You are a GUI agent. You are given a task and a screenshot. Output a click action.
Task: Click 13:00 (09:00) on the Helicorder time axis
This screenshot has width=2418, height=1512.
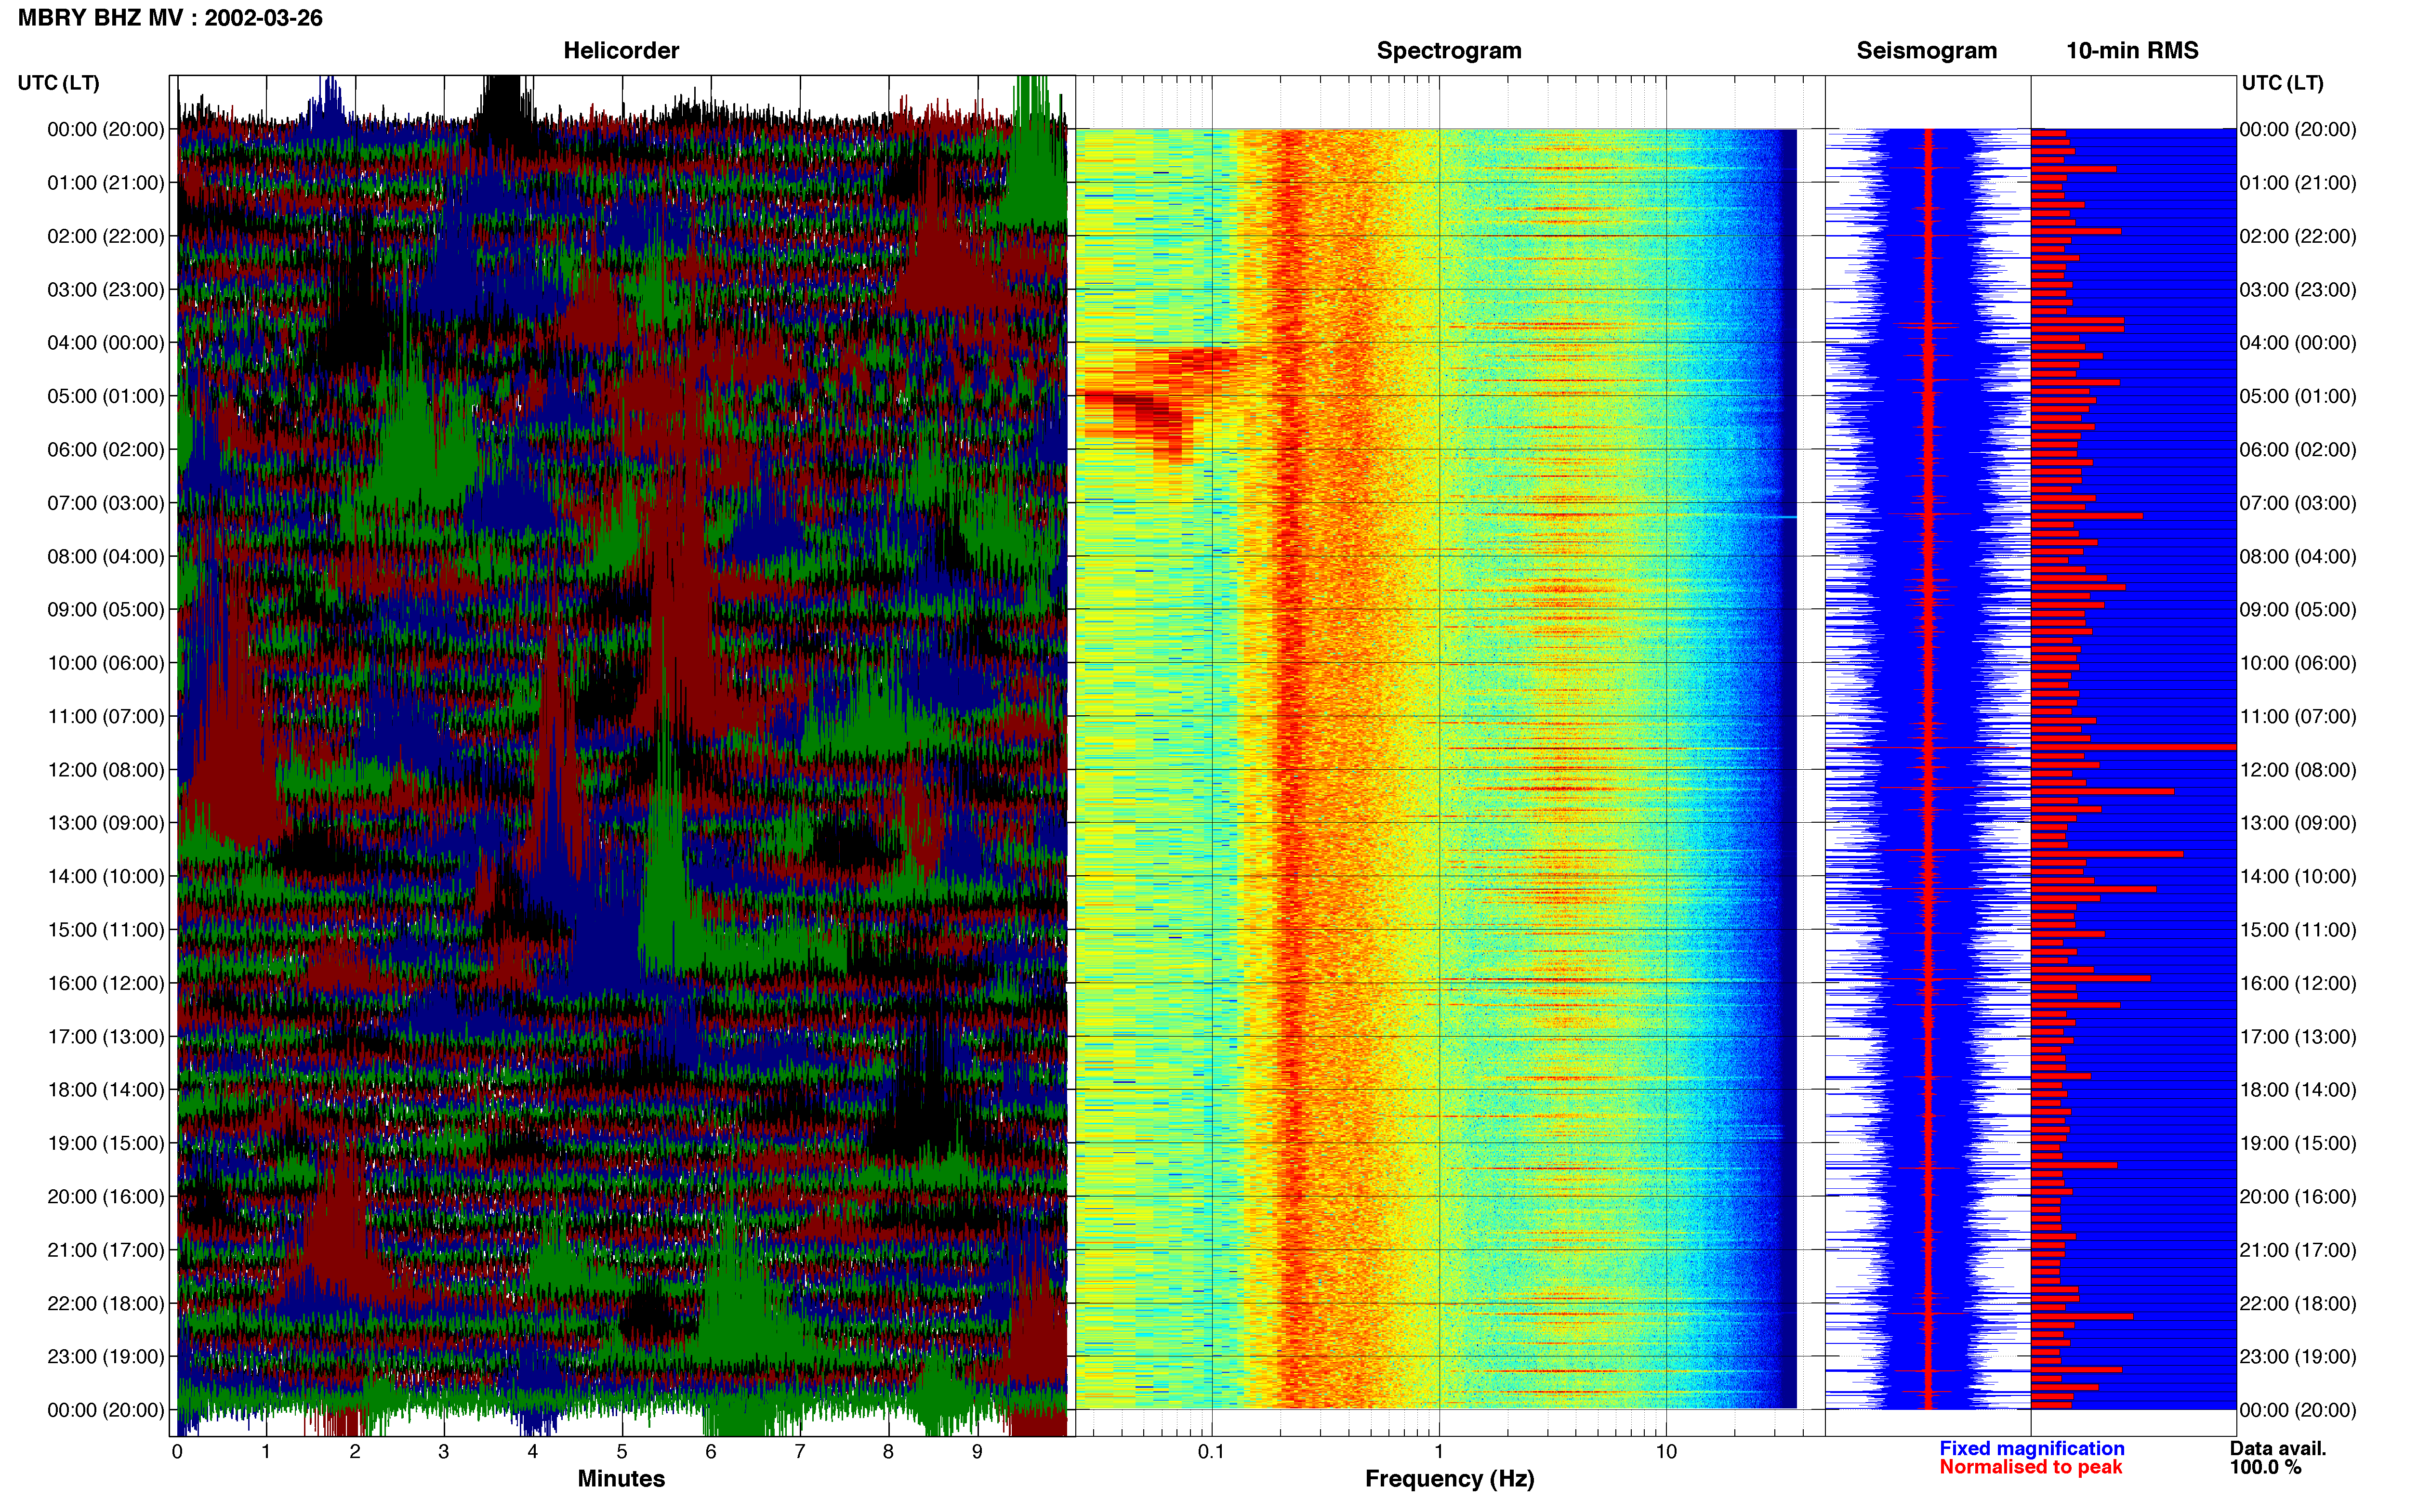tap(106, 823)
